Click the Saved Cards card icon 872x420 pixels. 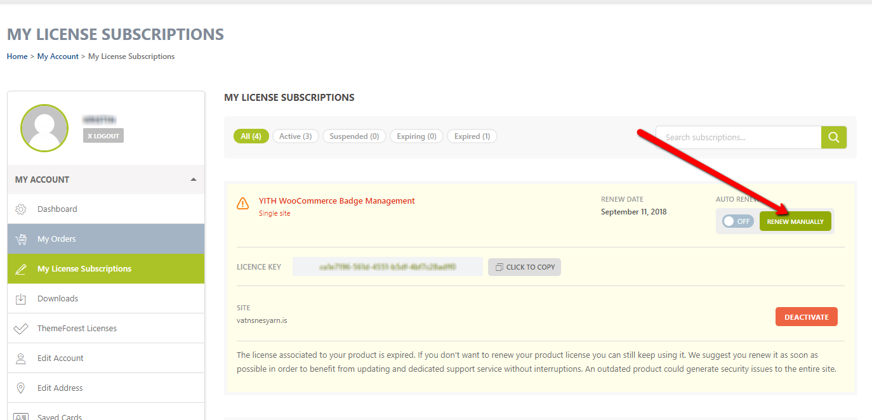tap(21, 416)
